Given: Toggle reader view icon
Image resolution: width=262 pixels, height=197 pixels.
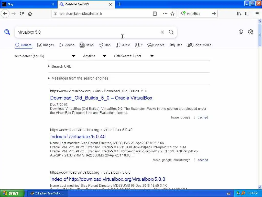Looking at the screenshot, I should 155,14.
